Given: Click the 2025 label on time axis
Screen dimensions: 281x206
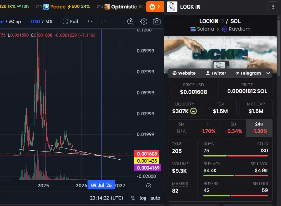Looking at the screenshot, I should tap(43, 186).
